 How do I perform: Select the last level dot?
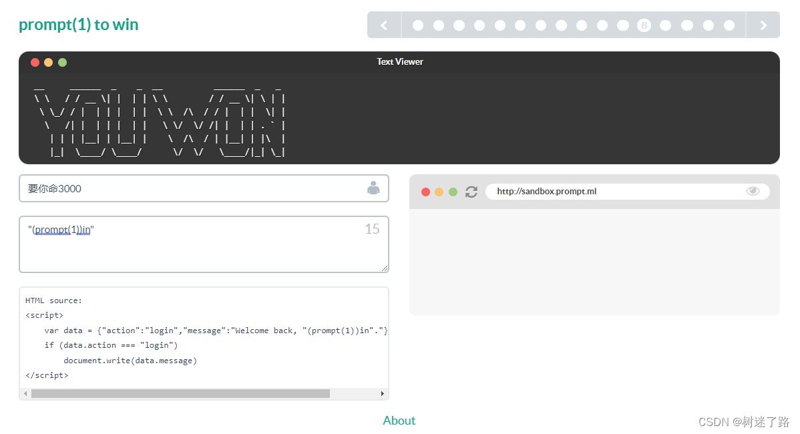pos(729,25)
